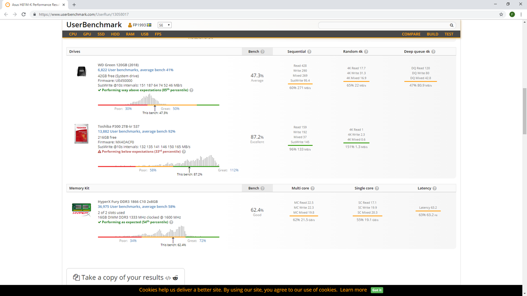
Task: Click the UE450000 firmware value
Action: click(124, 81)
